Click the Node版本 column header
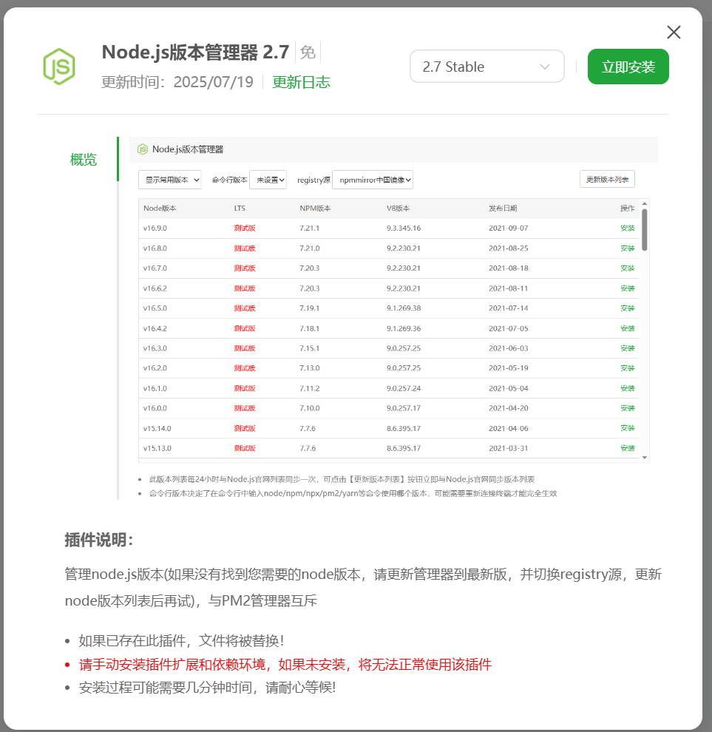Image resolution: width=712 pixels, height=732 pixels. pyautogui.click(x=160, y=209)
